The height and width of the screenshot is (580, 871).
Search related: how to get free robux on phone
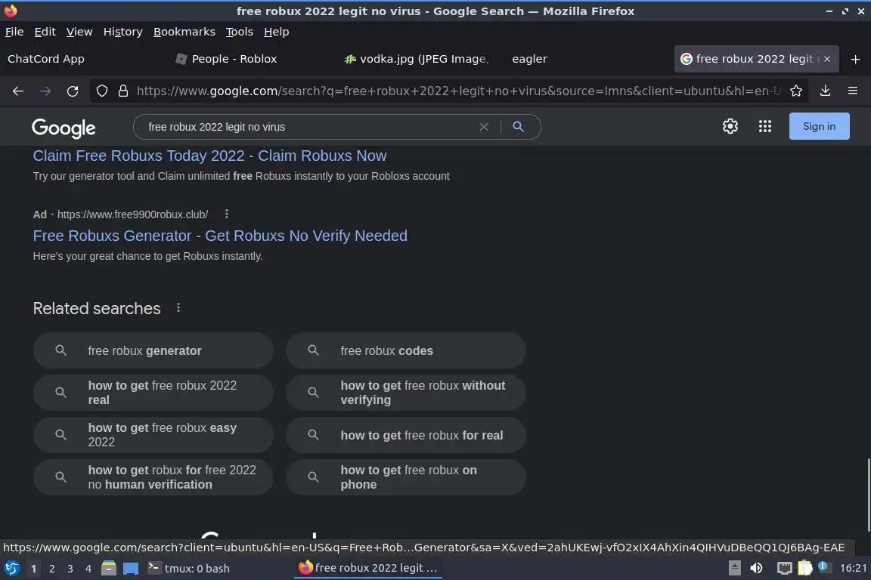click(x=405, y=477)
